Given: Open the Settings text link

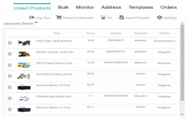Looking at the screenshot, I should [170, 18].
